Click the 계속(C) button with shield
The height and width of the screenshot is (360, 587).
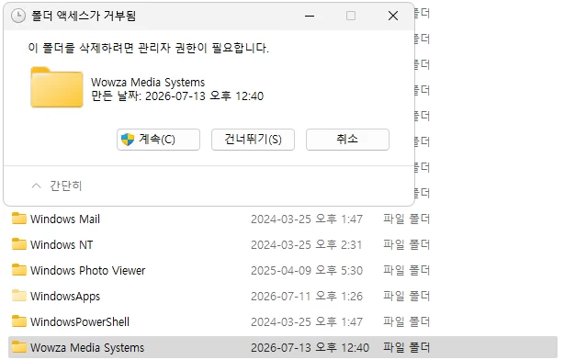(158, 140)
